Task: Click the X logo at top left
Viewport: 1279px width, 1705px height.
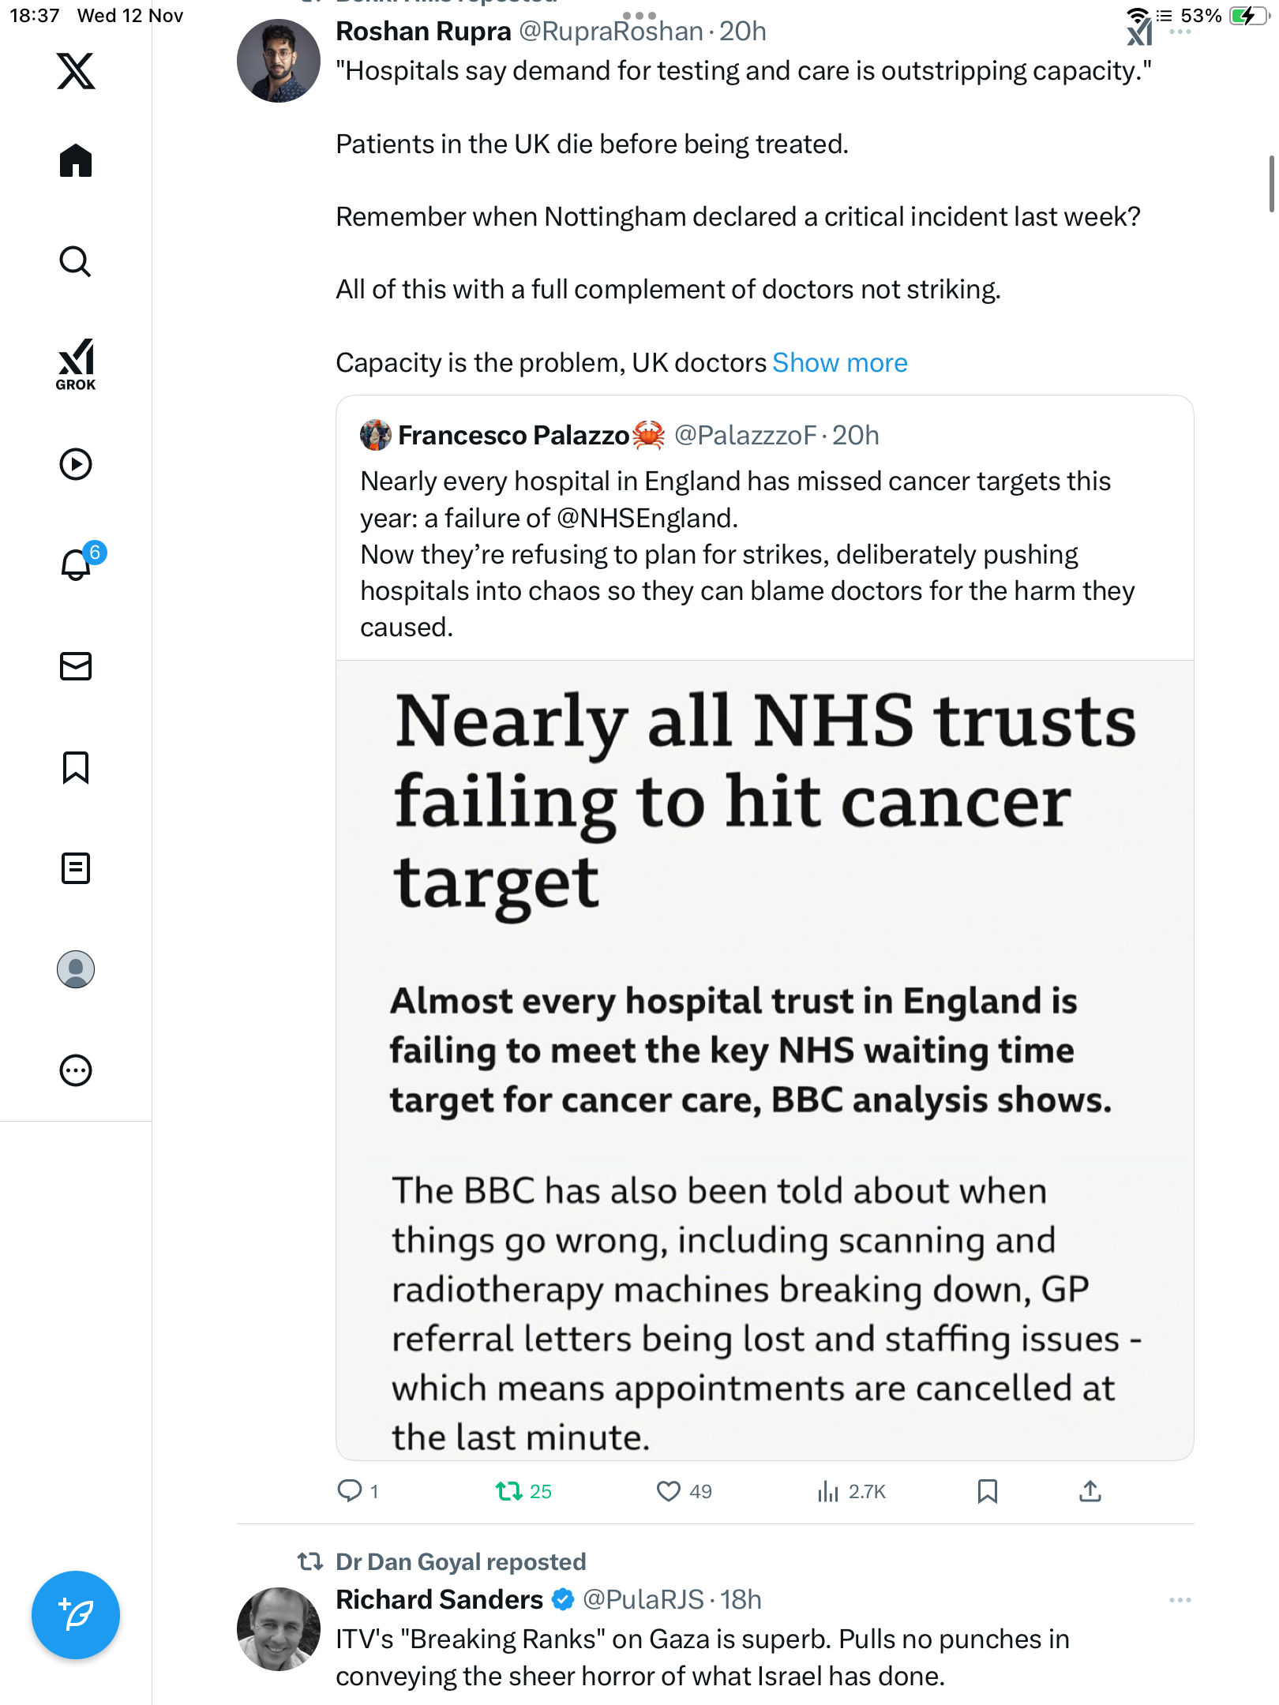Action: [76, 71]
